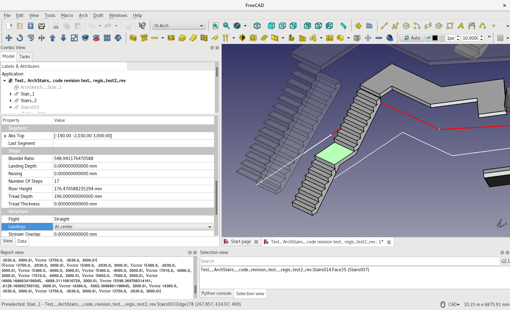Viewport: 510px width, 310px height.
Task: Toggle construction mode in Draft tray
Action: [x=428, y=38]
